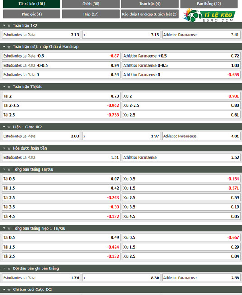Screen dimensions: 242x295
Task: Choose total goals Tài 2.5 at -0.763
Action: point(61,198)
